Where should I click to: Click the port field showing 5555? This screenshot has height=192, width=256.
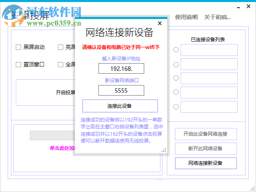tap(121, 90)
